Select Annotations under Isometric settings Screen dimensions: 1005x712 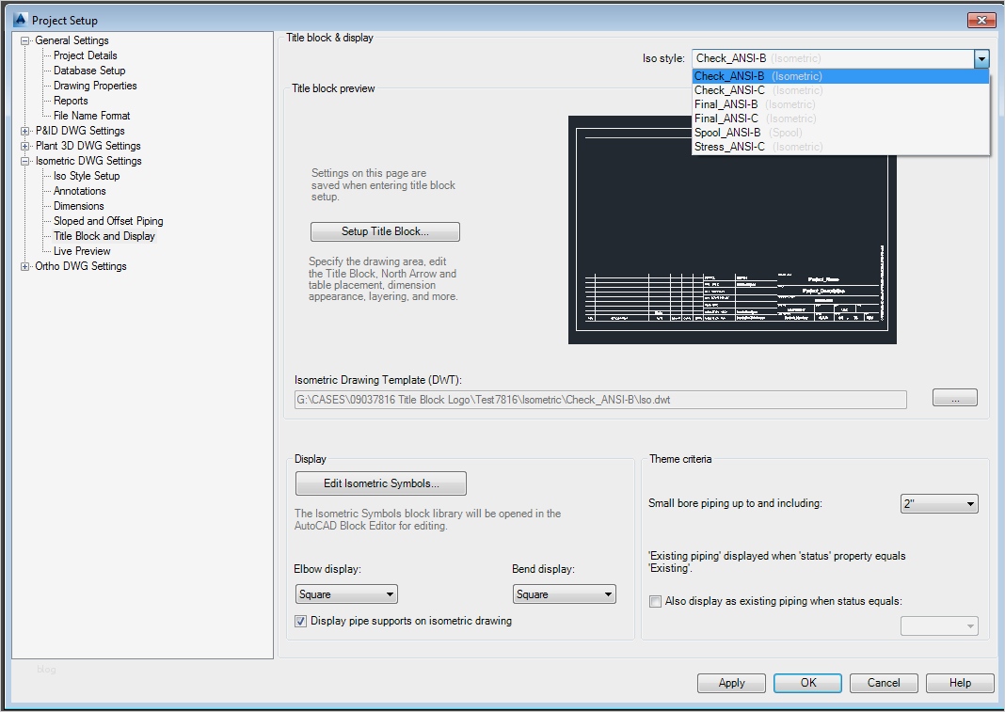(x=79, y=191)
